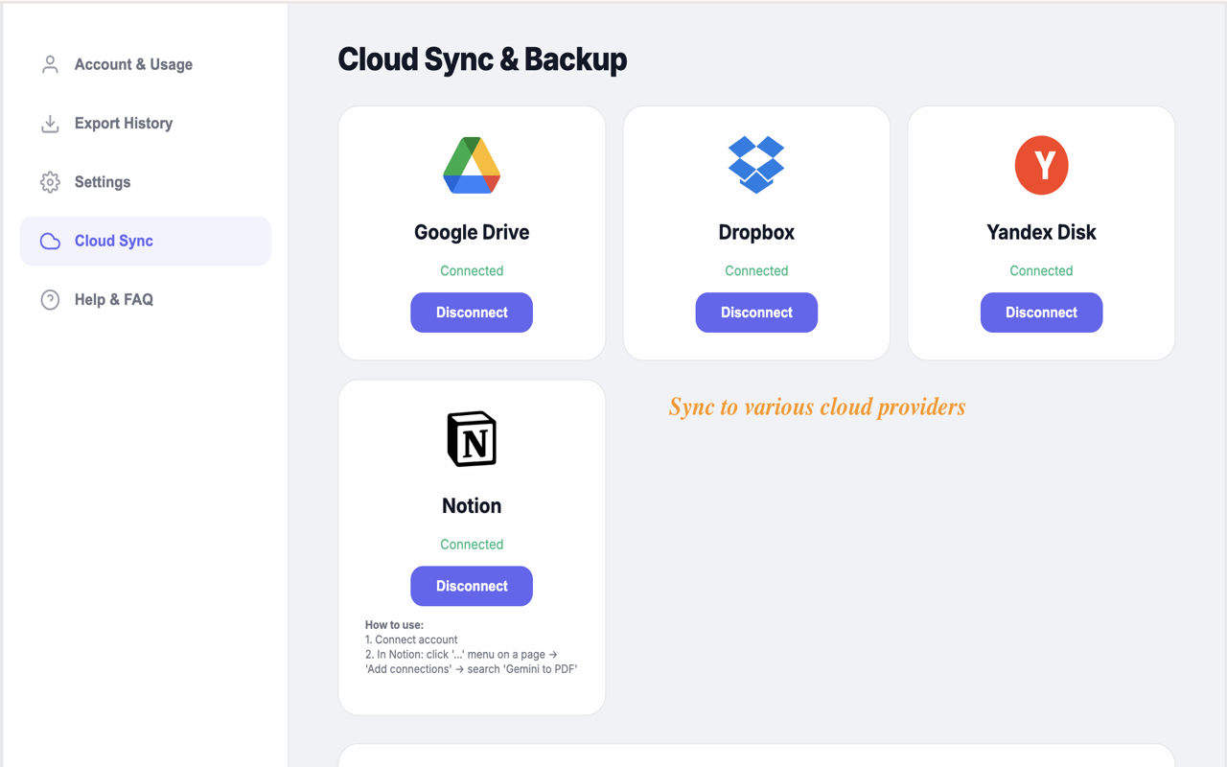Click the red Yandex Disk logo
Screen dimensions: 1227x767
coord(1041,165)
